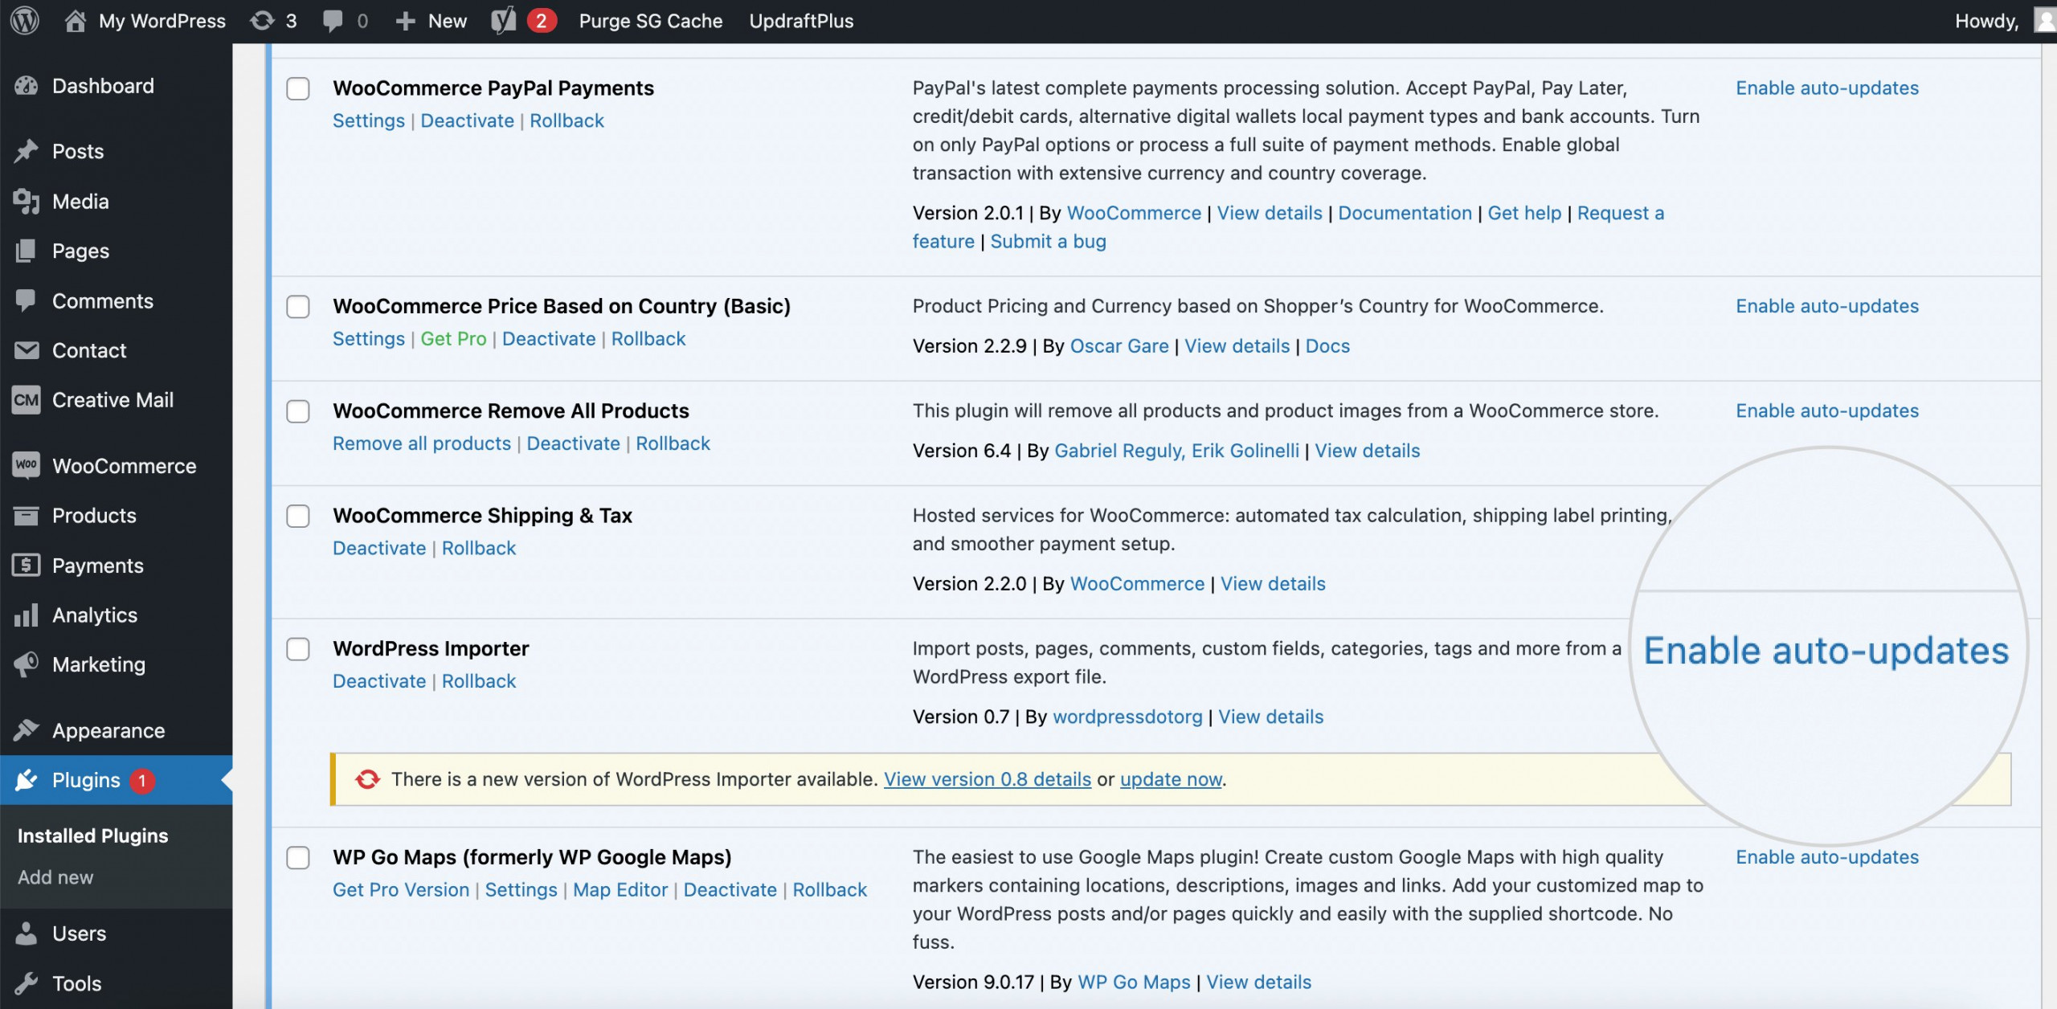This screenshot has height=1009, width=2057.
Task: Click Get Pro for Price Based on Country
Action: [x=453, y=339]
